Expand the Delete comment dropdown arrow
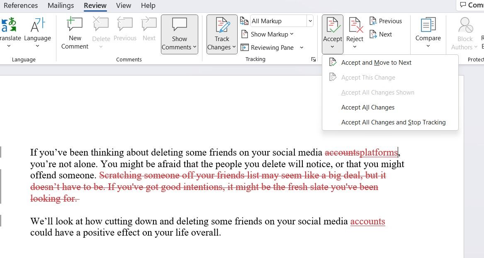The height and width of the screenshot is (258, 484). point(101,47)
